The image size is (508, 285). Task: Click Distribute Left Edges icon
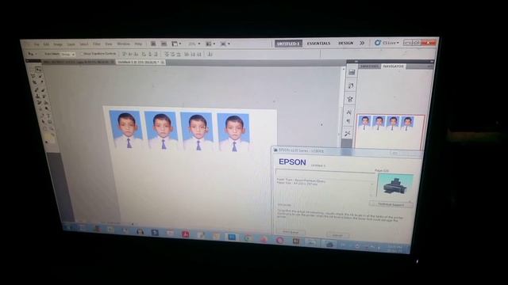click(187, 54)
